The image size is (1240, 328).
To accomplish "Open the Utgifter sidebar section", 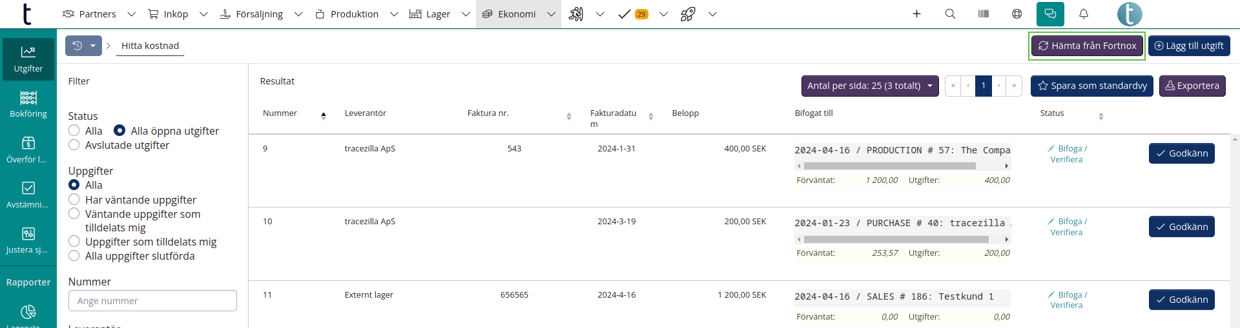I will tap(28, 59).
